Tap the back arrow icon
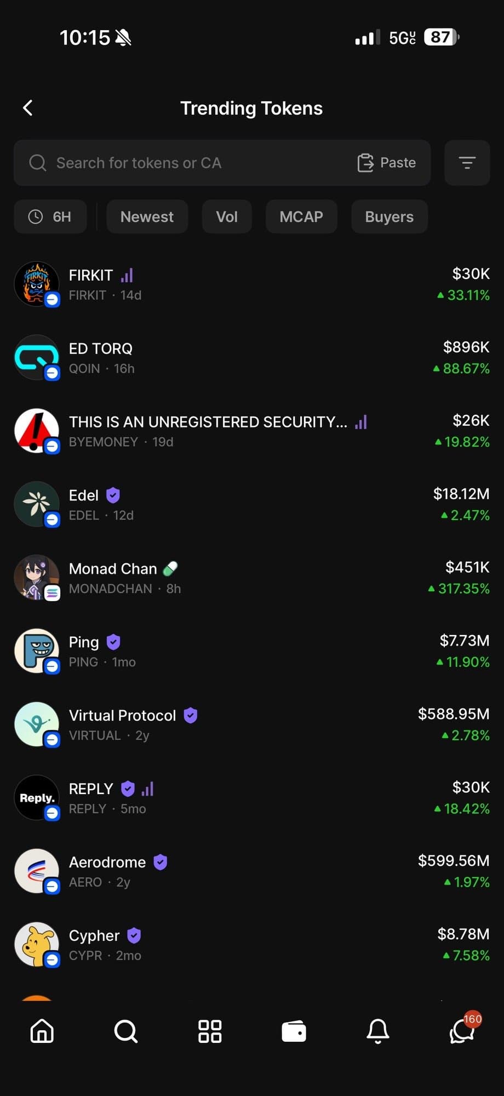The image size is (504, 1096). click(x=28, y=108)
